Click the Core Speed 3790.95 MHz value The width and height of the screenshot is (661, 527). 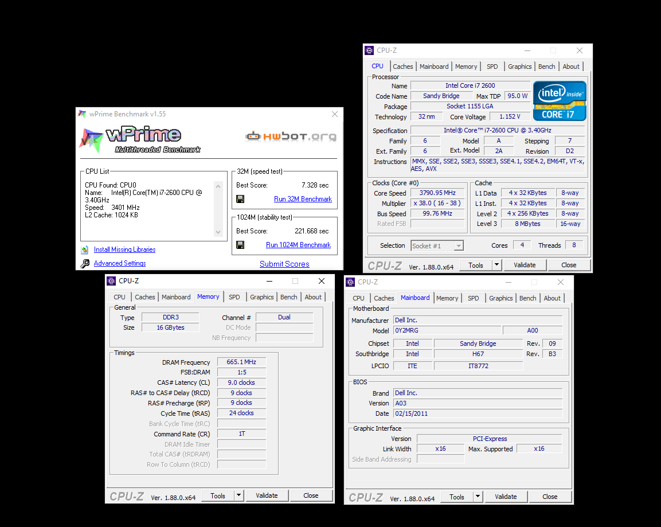[437, 193]
